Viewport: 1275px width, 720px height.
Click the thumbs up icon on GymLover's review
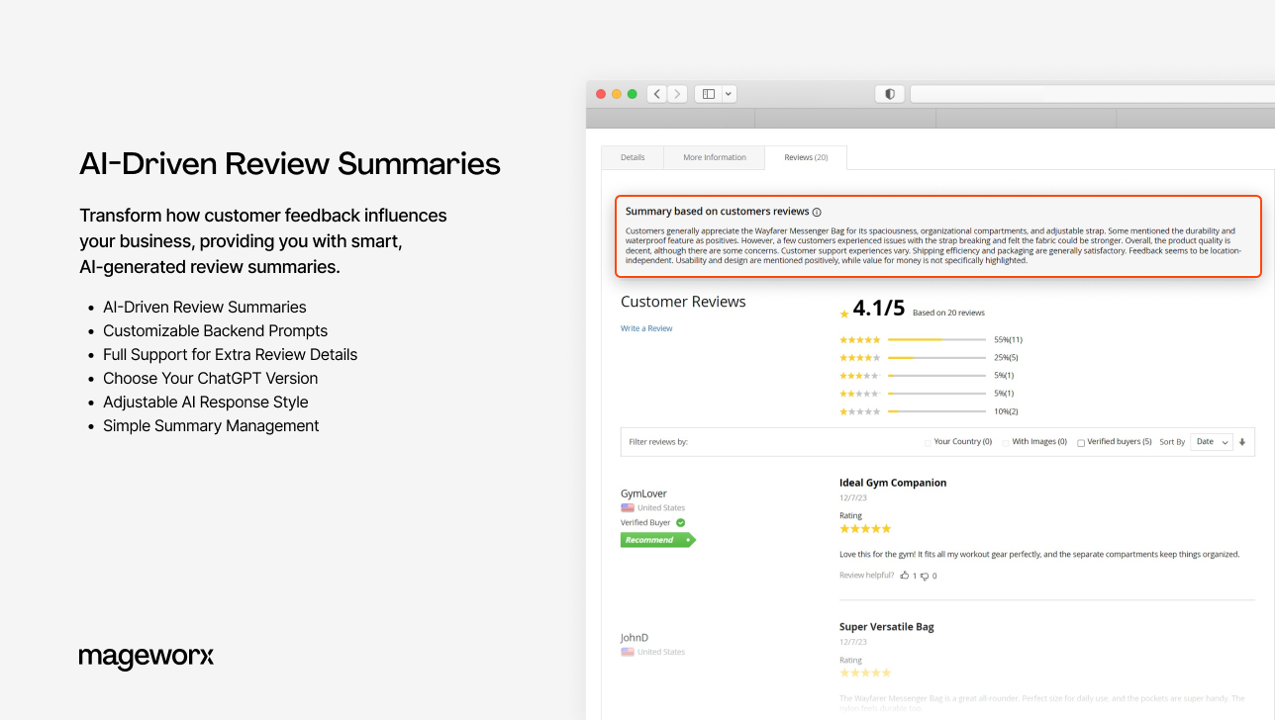click(905, 575)
